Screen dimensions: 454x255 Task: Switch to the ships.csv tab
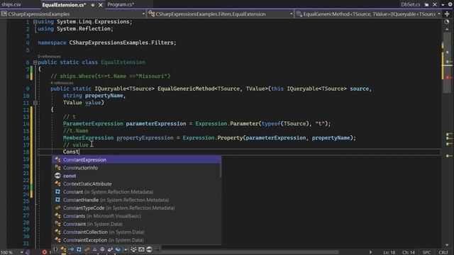tap(11, 5)
